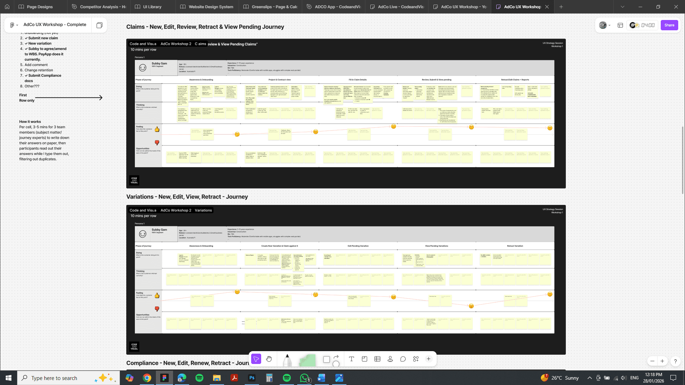Close the active AdCo UX Workshop tab
Image resolution: width=685 pixels, height=385 pixels.
pyautogui.click(x=547, y=7)
